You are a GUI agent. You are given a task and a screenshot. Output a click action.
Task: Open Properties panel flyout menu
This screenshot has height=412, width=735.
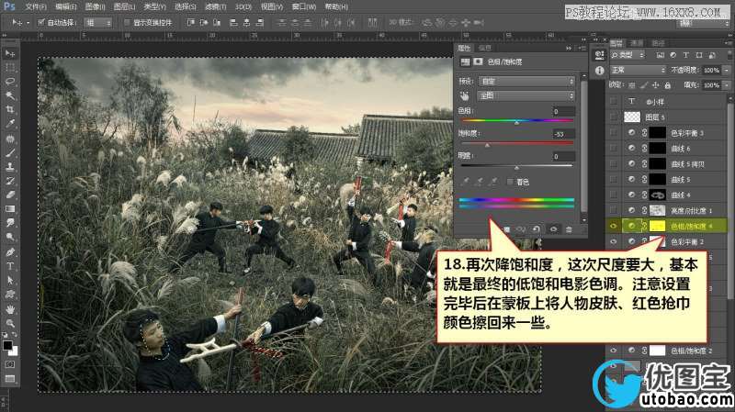pyautogui.click(x=582, y=49)
